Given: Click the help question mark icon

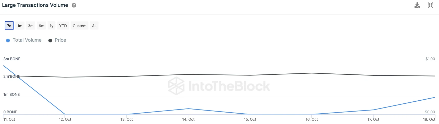Looking at the screenshot, I should click(74, 5).
